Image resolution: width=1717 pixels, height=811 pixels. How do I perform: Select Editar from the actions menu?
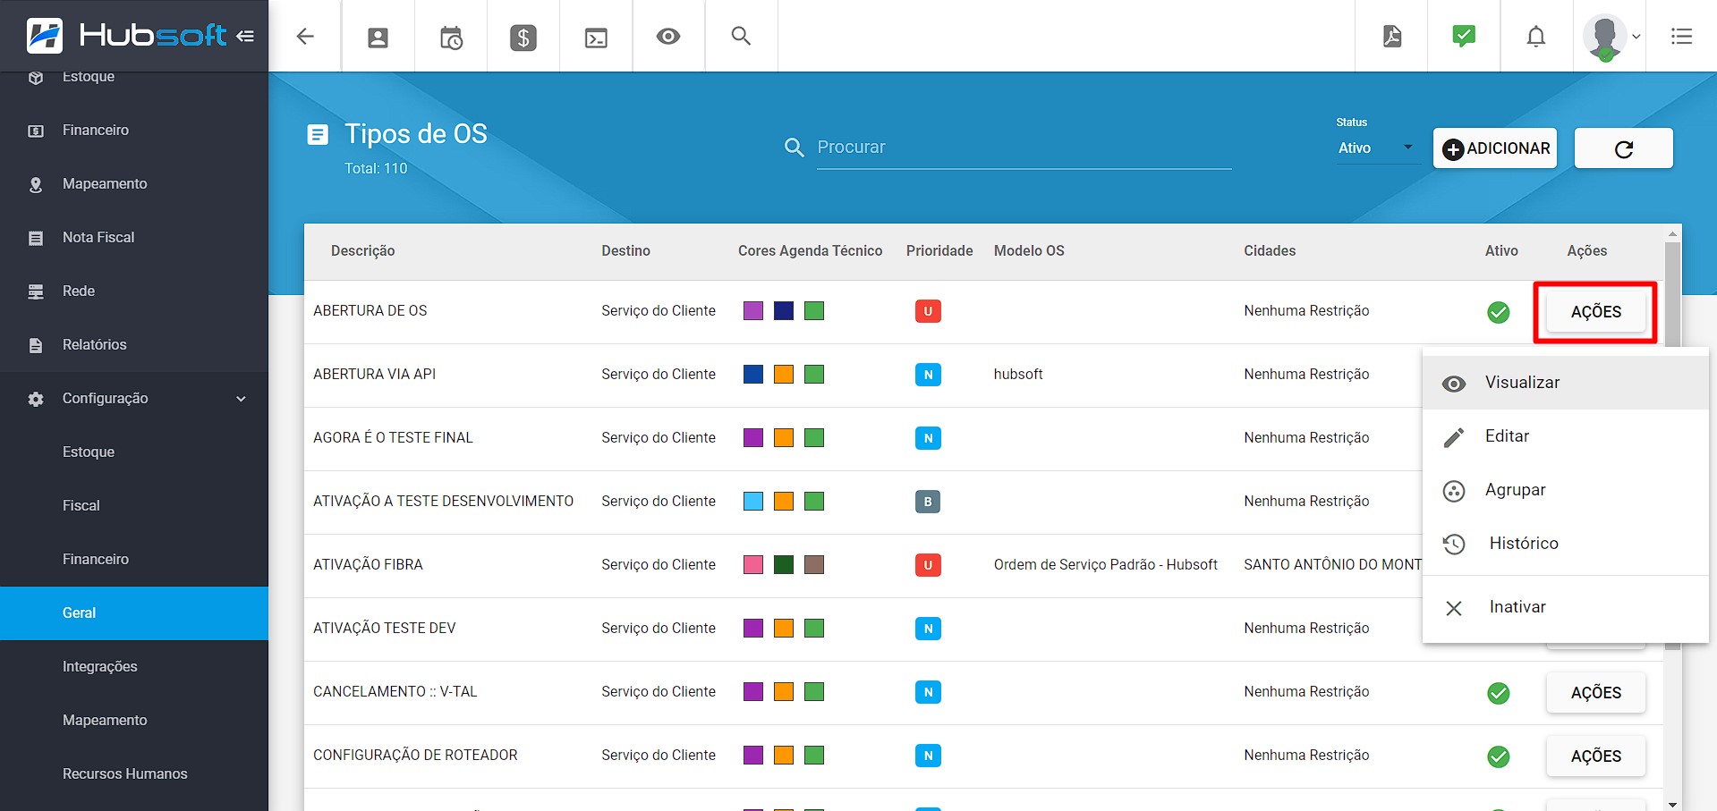pyautogui.click(x=1507, y=436)
